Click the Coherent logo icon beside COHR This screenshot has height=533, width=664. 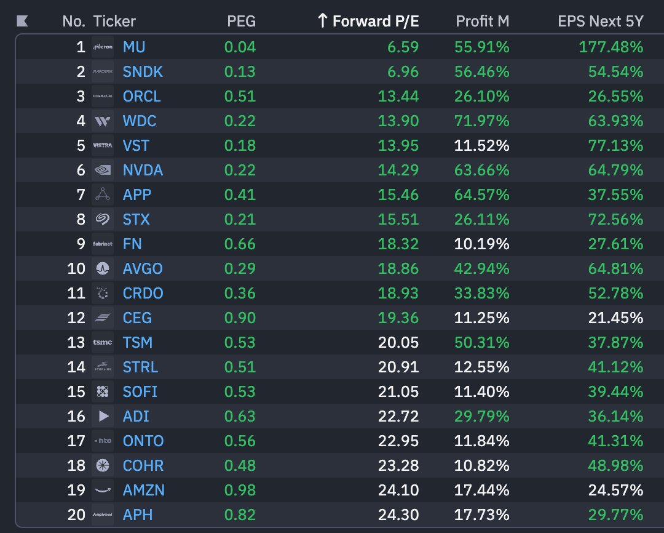click(x=103, y=465)
